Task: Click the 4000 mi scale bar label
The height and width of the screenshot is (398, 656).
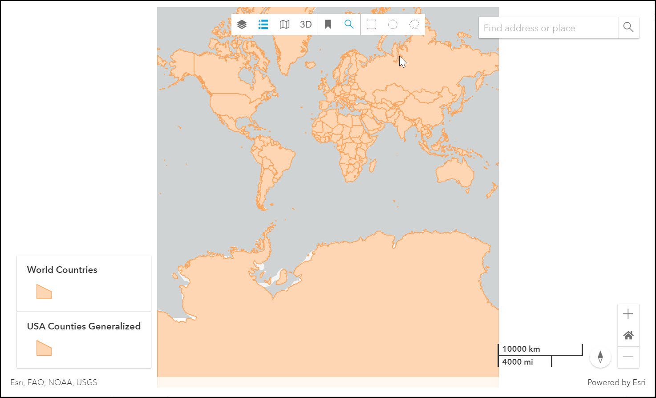Action: tap(518, 362)
